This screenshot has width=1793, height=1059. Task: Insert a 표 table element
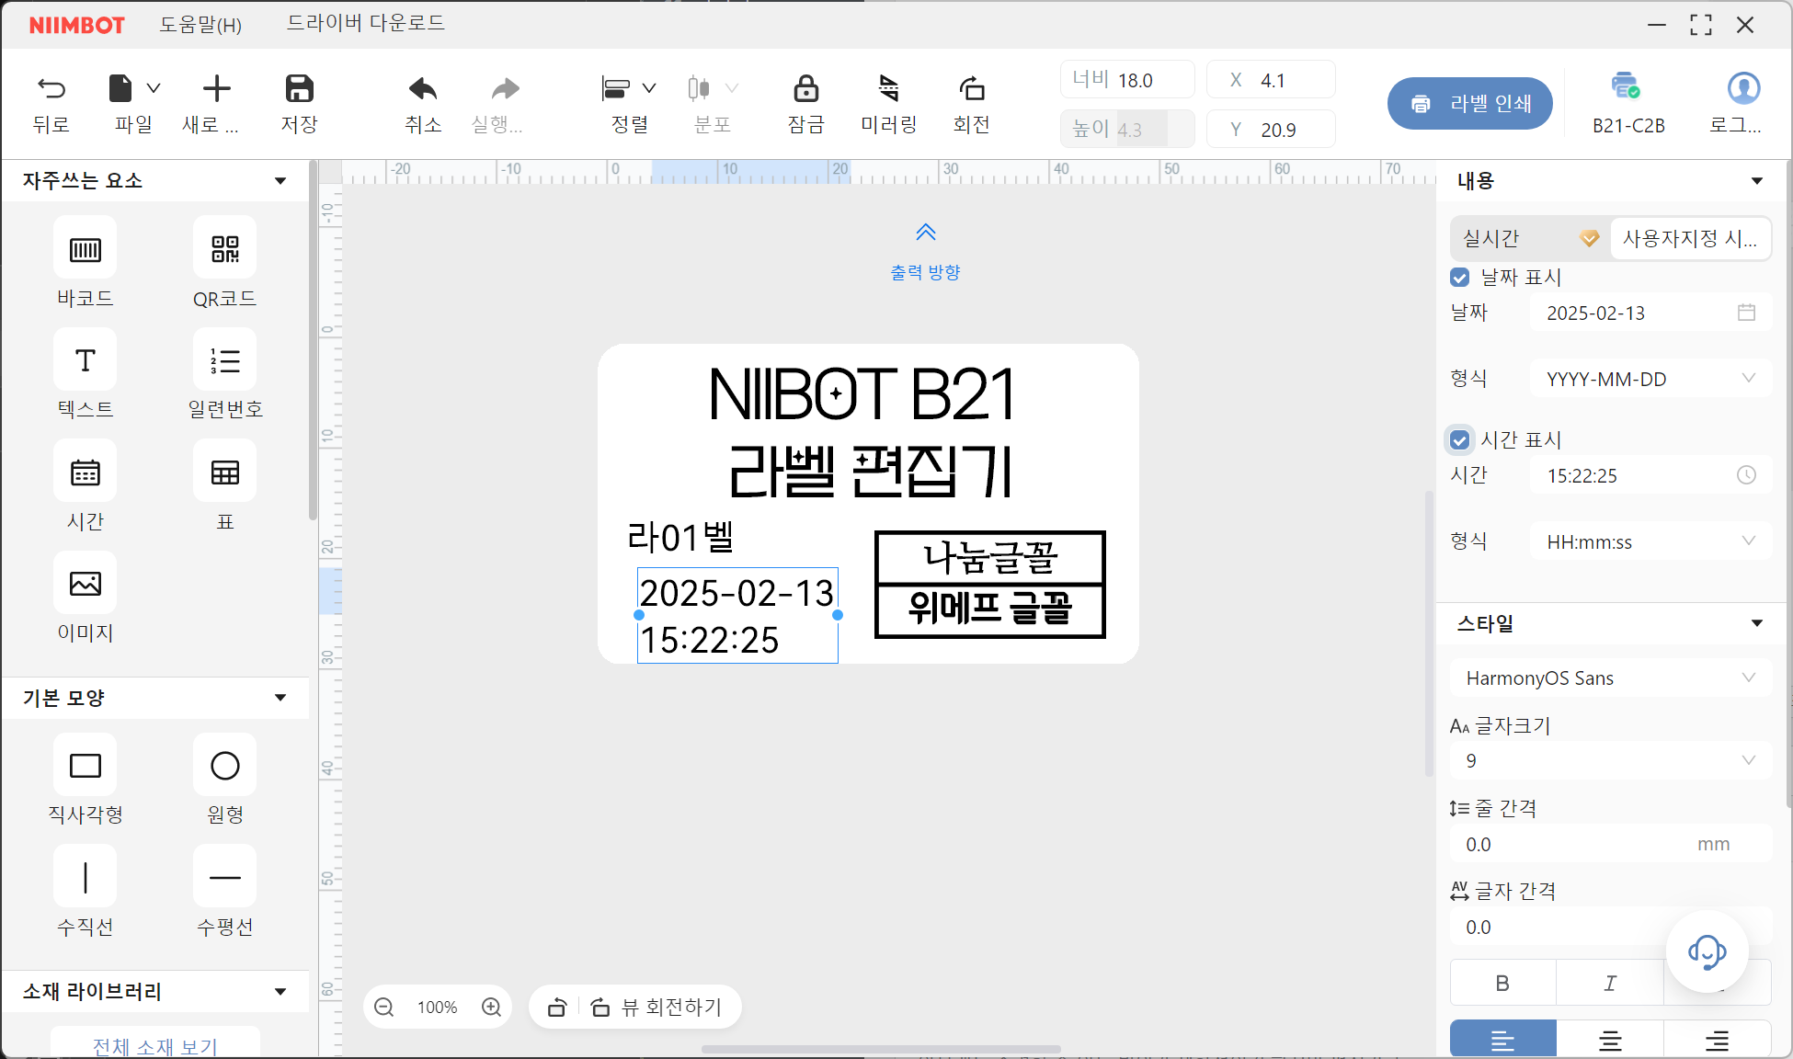click(x=225, y=472)
